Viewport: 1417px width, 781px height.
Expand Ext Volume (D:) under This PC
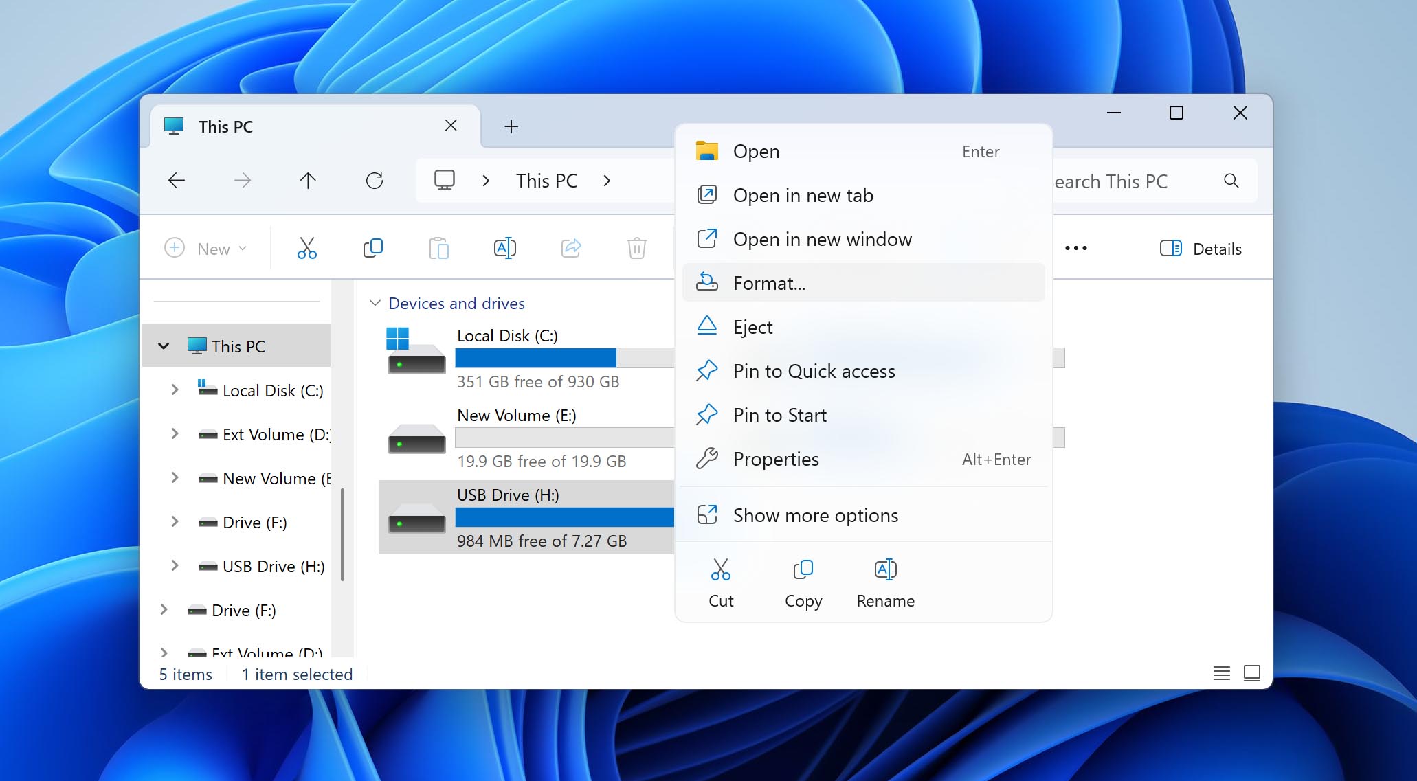point(175,433)
